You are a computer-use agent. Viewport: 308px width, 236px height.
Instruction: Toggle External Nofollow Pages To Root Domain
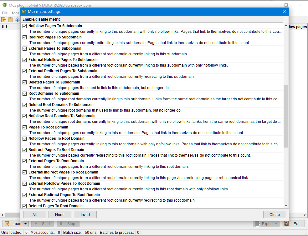(24, 183)
